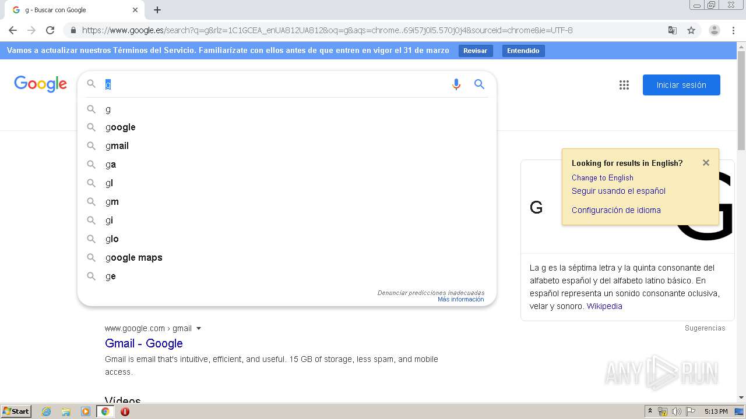Click the network icon in system tray
Viewport: 746px width, 419px height.
[x=663, y=411]
